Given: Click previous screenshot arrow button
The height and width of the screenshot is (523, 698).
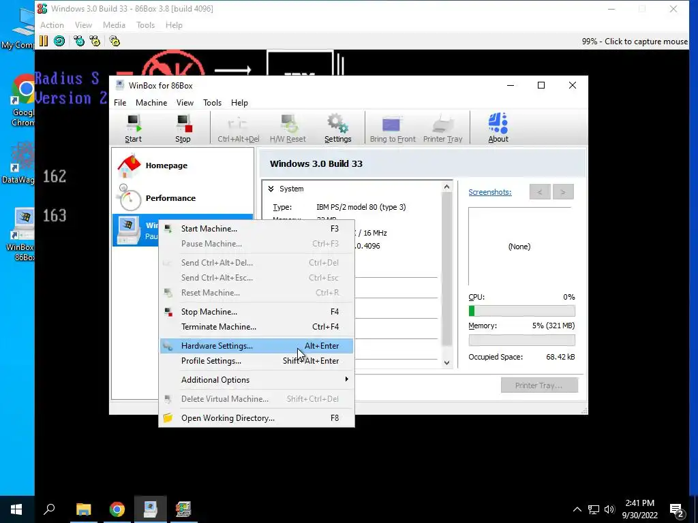Looking at the screenshot, I should (540, 192).
